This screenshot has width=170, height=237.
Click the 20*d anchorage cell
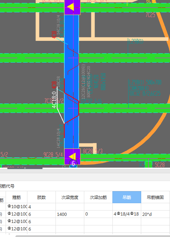(x=155, y=214)
